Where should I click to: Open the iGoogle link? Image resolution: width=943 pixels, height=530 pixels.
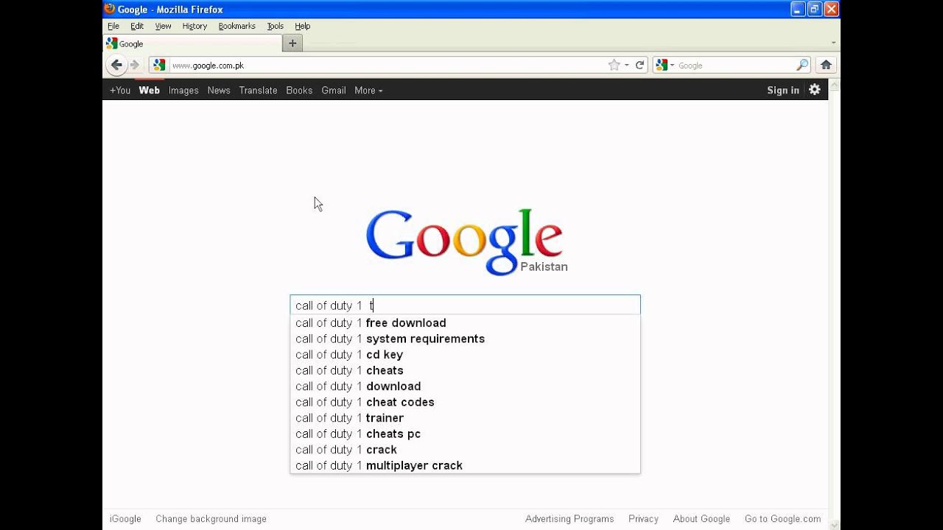point(125,518)
